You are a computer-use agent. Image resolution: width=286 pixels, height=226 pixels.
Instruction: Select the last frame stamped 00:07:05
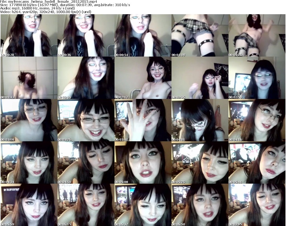pos(257,205)
